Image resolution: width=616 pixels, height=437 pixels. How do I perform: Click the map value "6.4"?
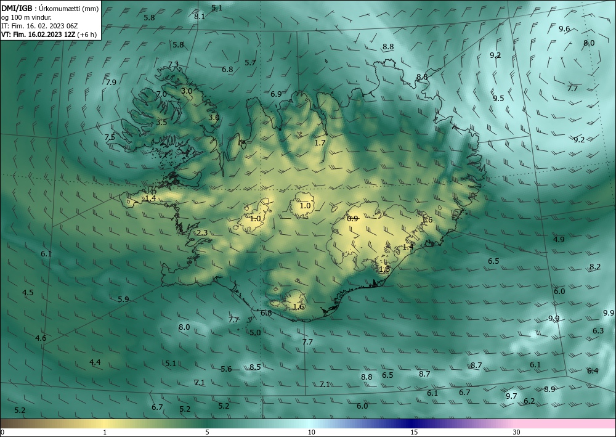tap(593, 371)
